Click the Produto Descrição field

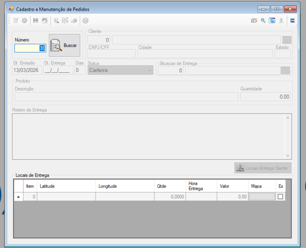(127, 97)
